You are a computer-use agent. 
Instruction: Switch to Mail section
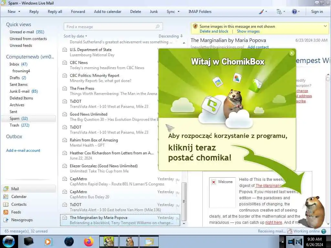click(29, 189)
